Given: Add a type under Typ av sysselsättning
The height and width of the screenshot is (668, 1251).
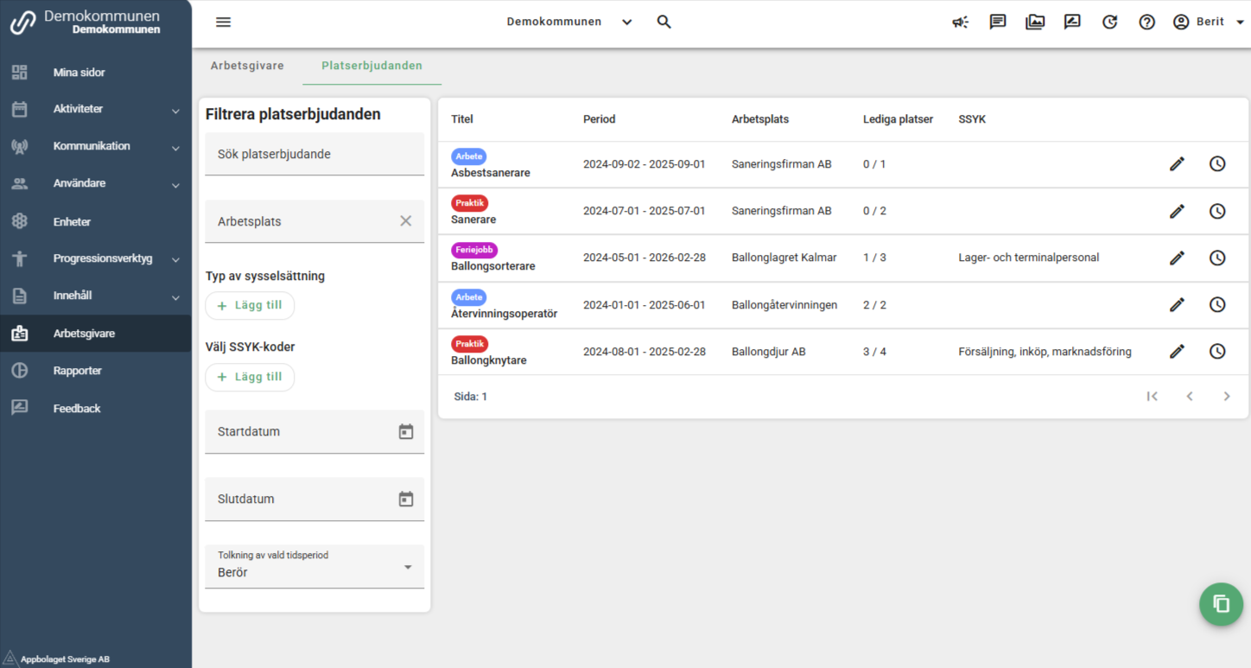Looking at the screenshot, I should pos(250,306).
